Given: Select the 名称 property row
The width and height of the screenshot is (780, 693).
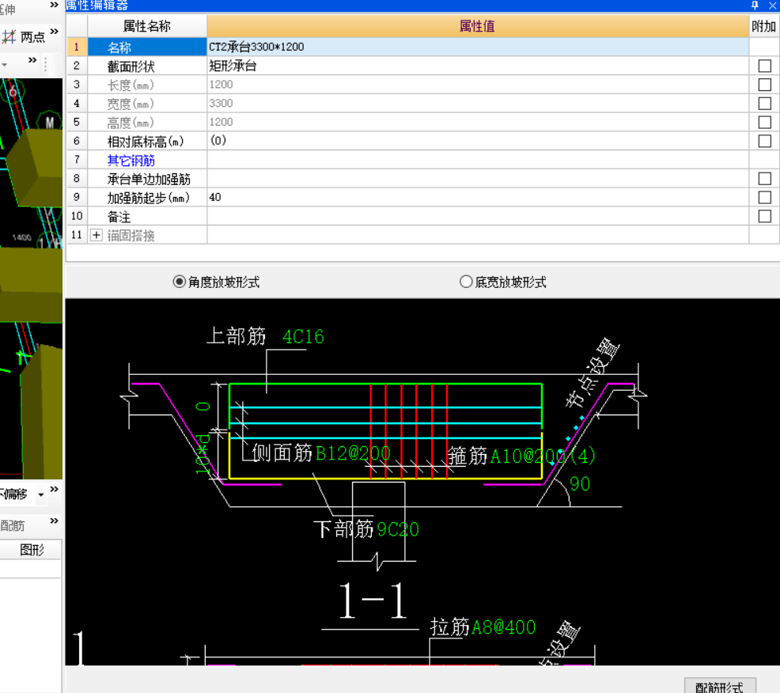Looking at the screenshot, I should tap(147, 47).
